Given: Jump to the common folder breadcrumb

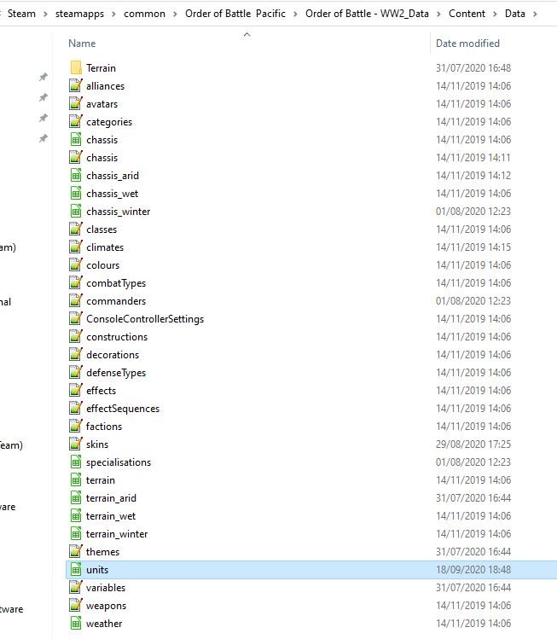Looking at the screenshot, I should tap(144, 14).
